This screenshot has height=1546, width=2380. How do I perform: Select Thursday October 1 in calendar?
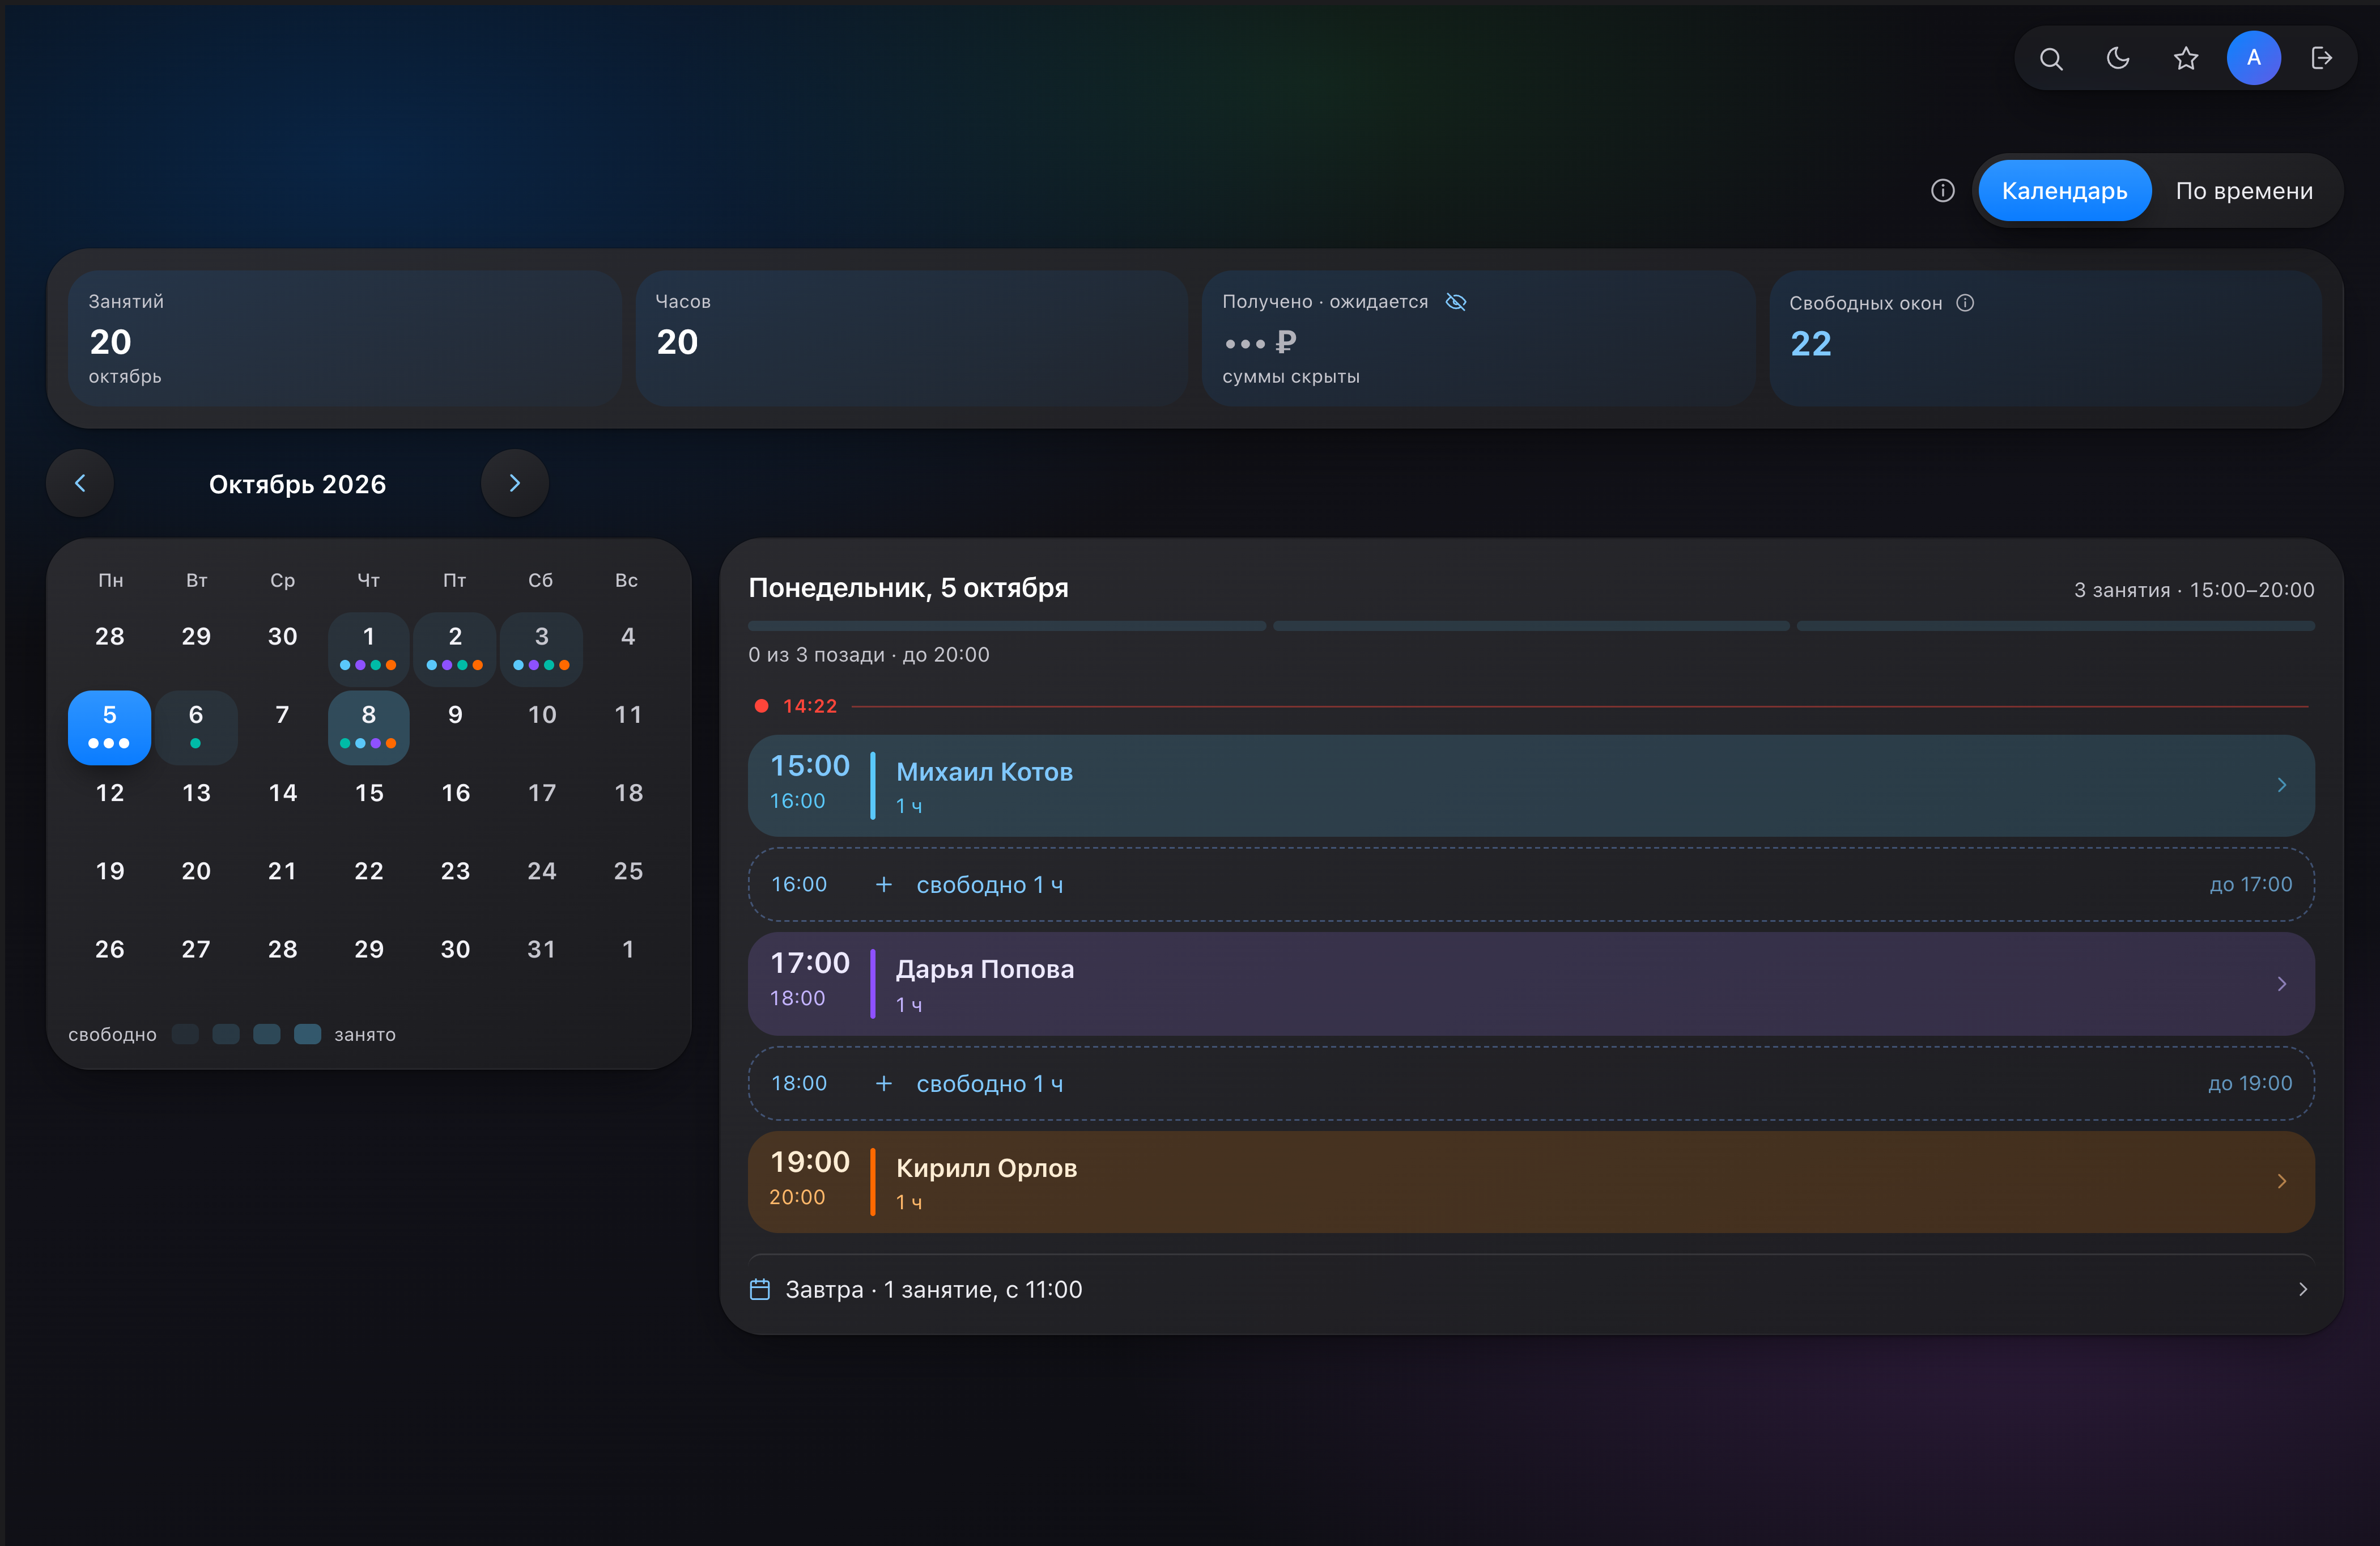tap(369, 649)
